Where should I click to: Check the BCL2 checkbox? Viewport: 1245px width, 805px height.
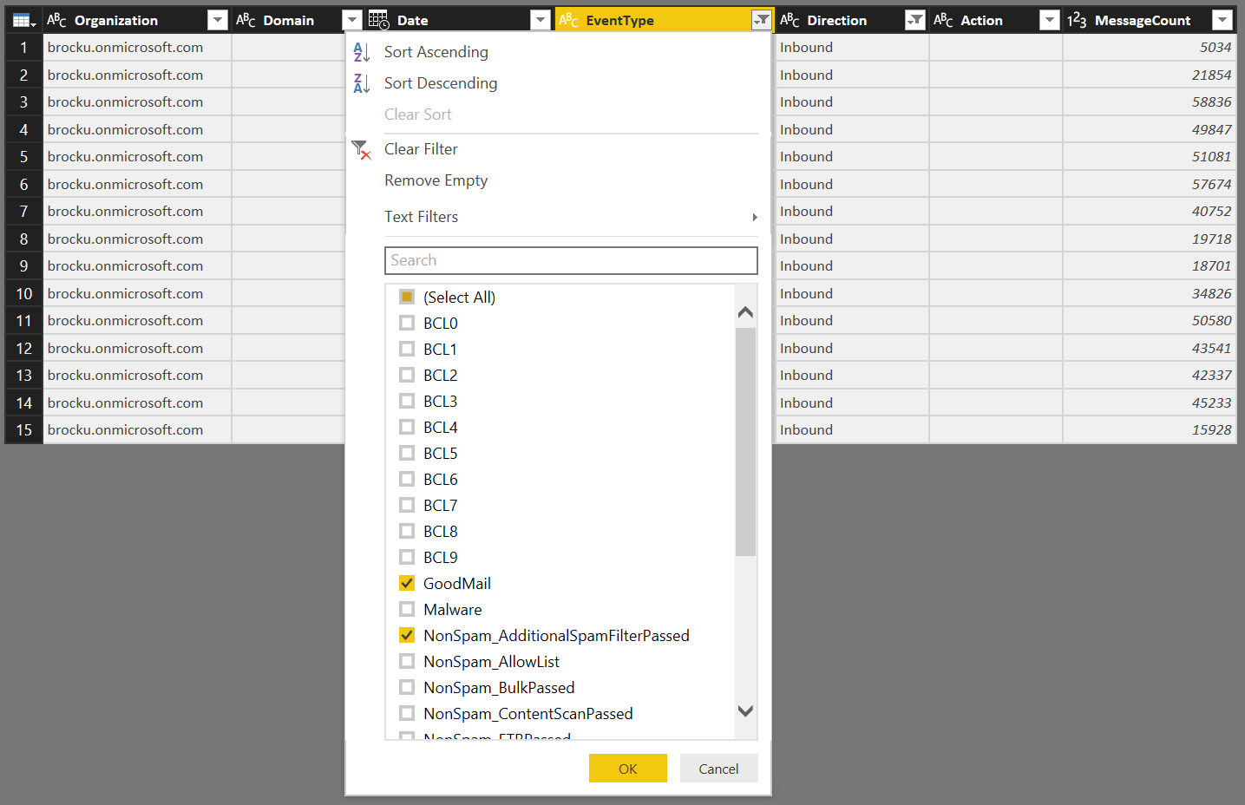[407, 375]
